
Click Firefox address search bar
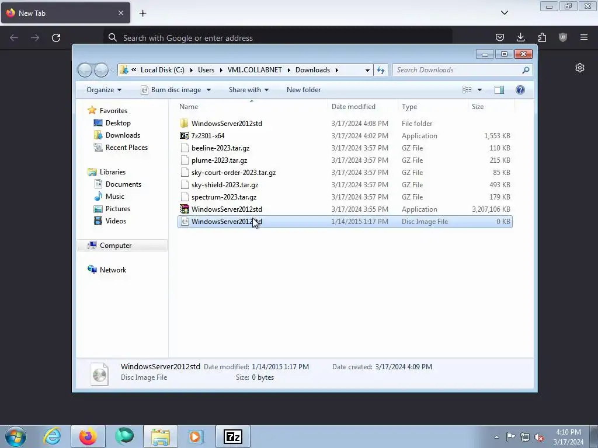click(277, 38)
